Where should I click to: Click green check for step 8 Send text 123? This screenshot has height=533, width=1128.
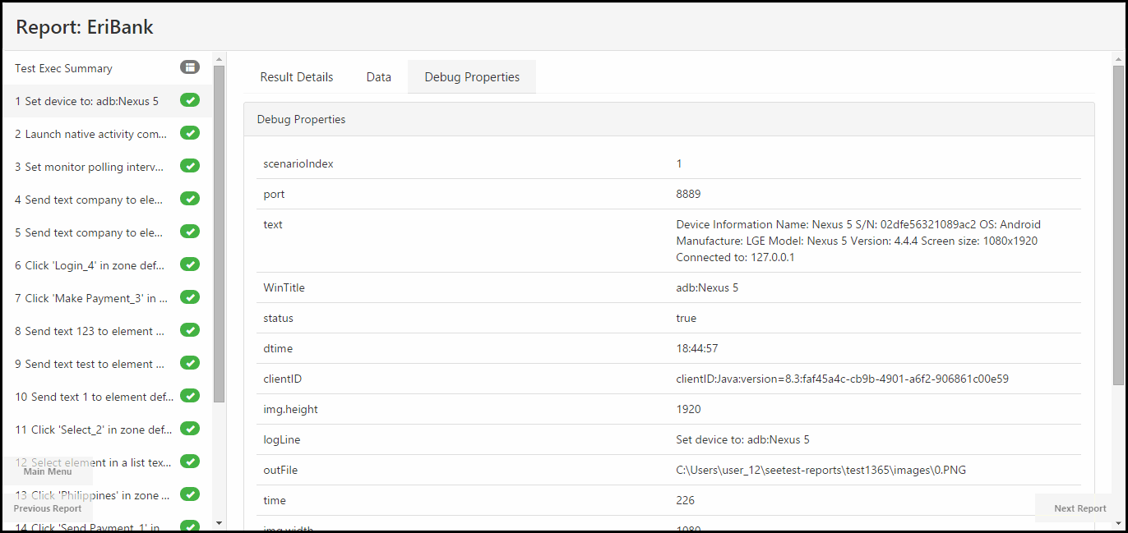click(x=190, y=330)
